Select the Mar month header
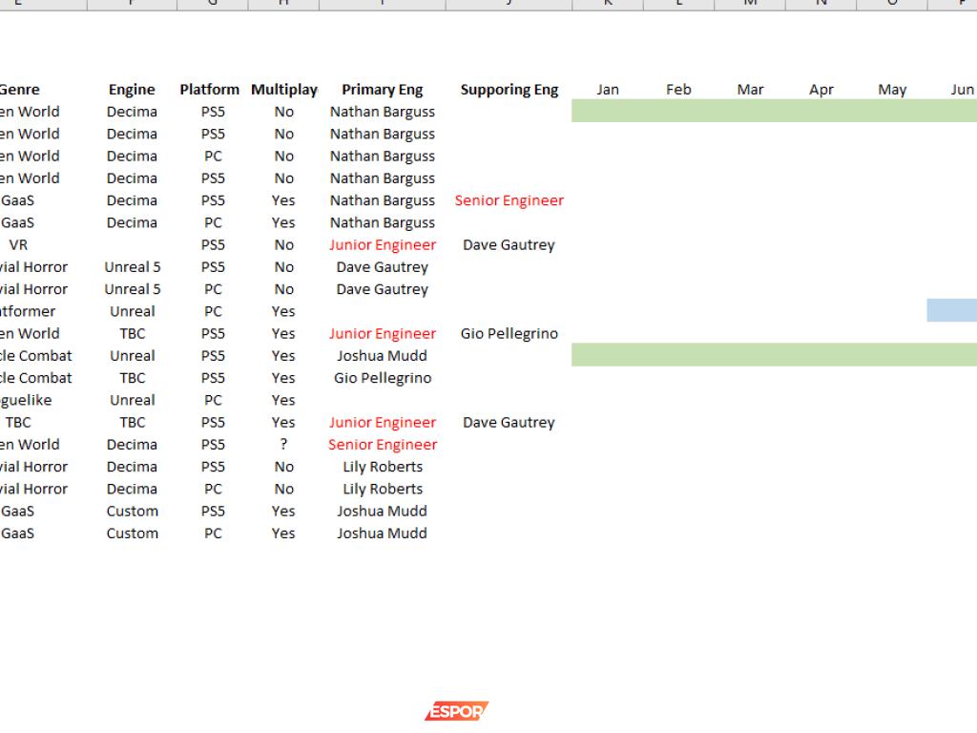977x733 pixels. [750, 90]
